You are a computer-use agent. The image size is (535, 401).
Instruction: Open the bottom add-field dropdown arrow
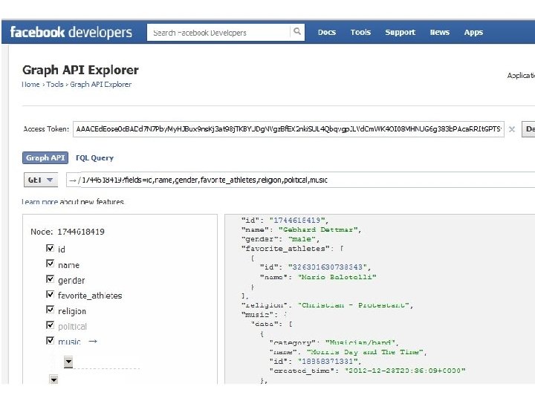point(53,379)
